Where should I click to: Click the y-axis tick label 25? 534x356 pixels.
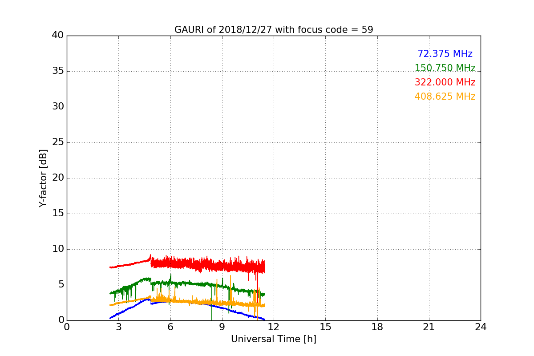point(58,142)
